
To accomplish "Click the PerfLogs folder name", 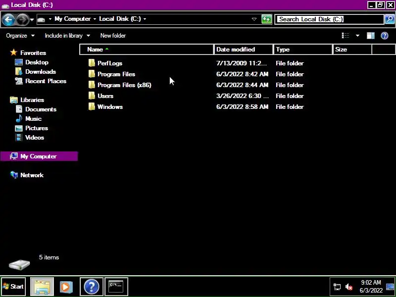I will click(x=110, y=63).
